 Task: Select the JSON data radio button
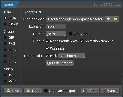click(x=5, y=18)
